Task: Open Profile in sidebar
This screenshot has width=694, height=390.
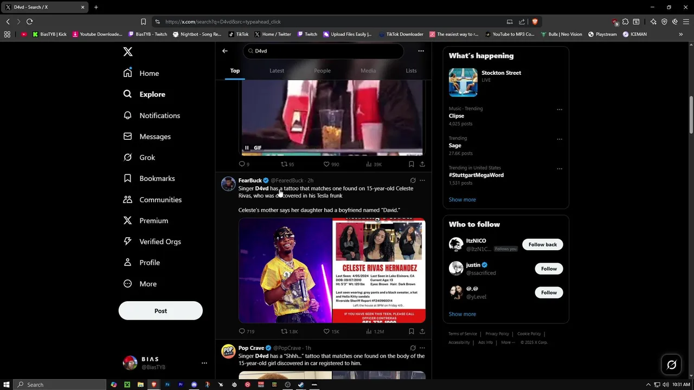Action: (x=142, y=263)
